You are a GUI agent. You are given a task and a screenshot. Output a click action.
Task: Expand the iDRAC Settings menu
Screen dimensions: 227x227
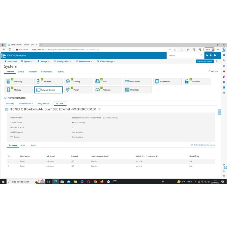tap(106, 61)
